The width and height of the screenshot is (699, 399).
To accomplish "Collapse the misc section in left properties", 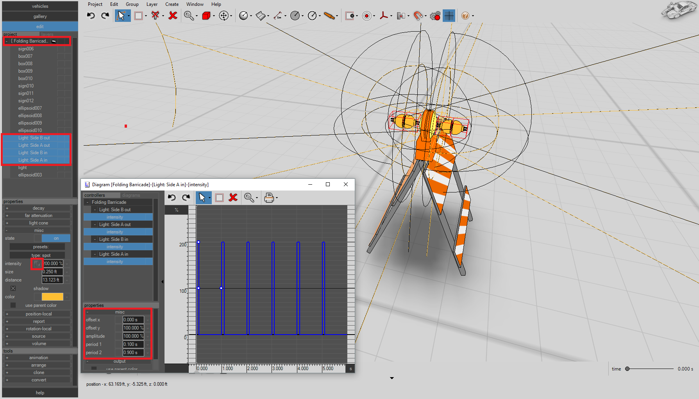I will tap(7, 230).
